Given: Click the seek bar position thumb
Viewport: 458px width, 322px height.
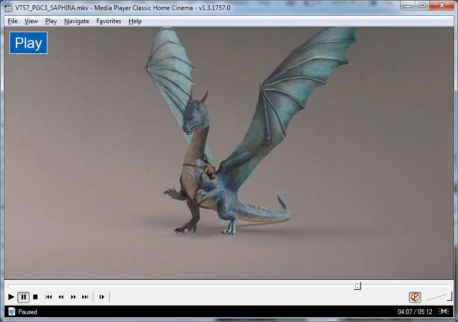Looking at the screenshot, I should 357,286.
